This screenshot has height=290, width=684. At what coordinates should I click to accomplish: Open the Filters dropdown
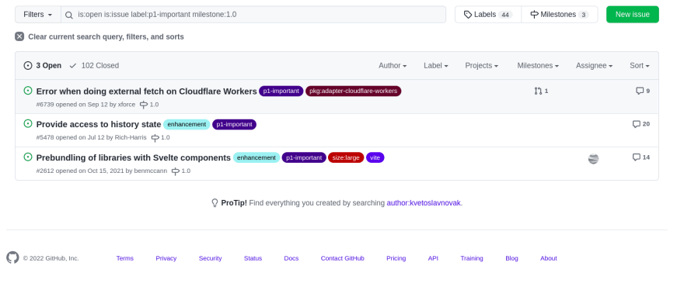pyautogui.click(x=38, y=15)
